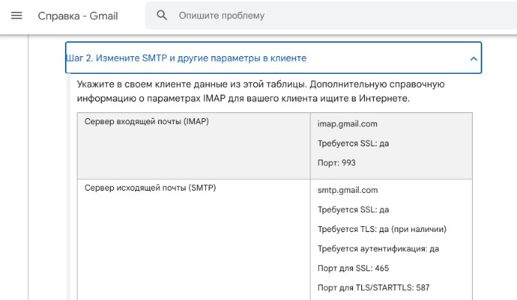Viewport: 517px width, 300px height.
Task: Click the 'Сервер исходящей почты (SMTP)' cell
Action: [150, 188]
